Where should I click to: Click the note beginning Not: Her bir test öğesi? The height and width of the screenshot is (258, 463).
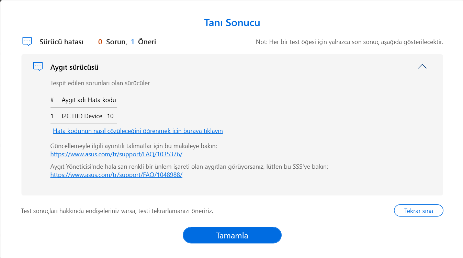[350, 42]
